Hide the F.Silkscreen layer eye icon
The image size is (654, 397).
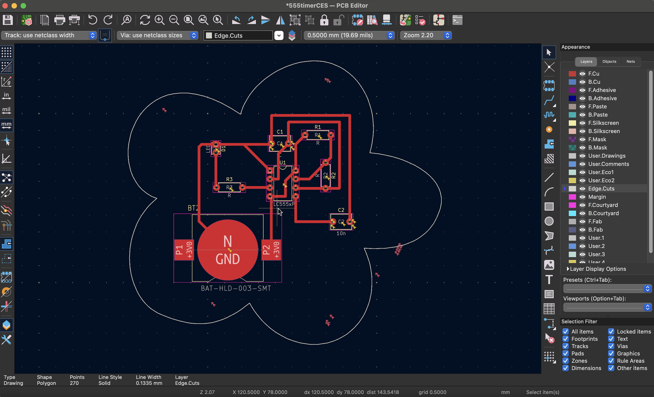(582, 123)
